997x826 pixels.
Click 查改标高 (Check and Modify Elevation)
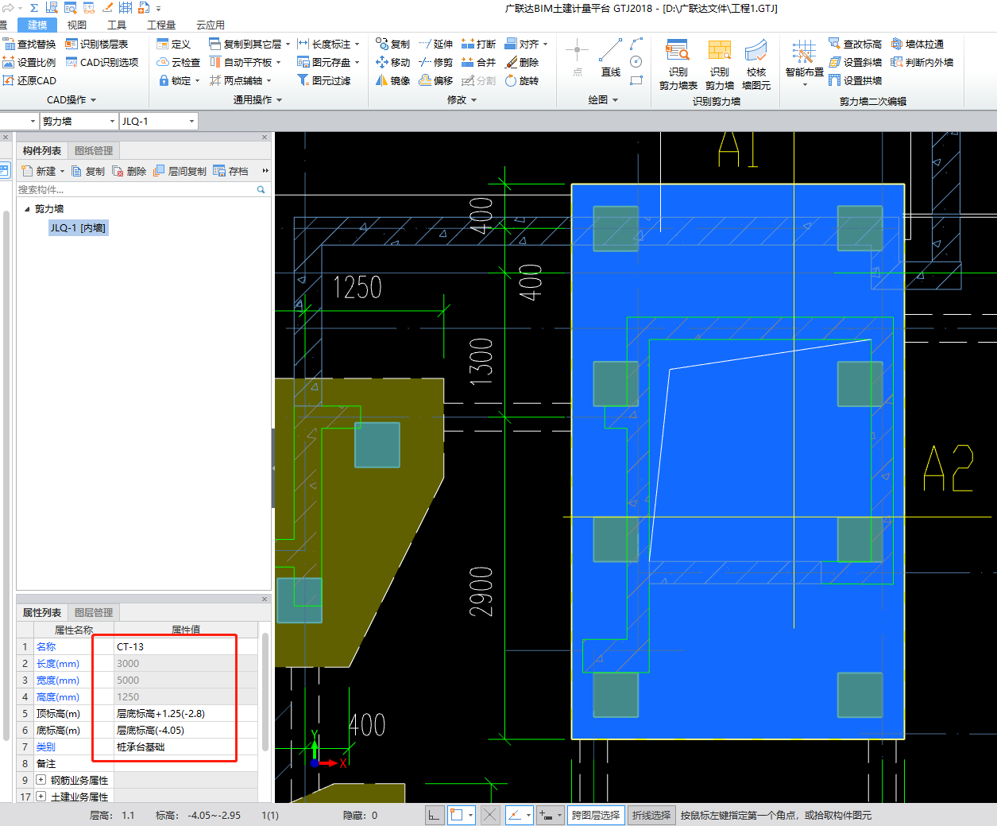[855, 44]
